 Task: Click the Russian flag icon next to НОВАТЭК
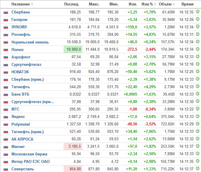coord(6,72)
